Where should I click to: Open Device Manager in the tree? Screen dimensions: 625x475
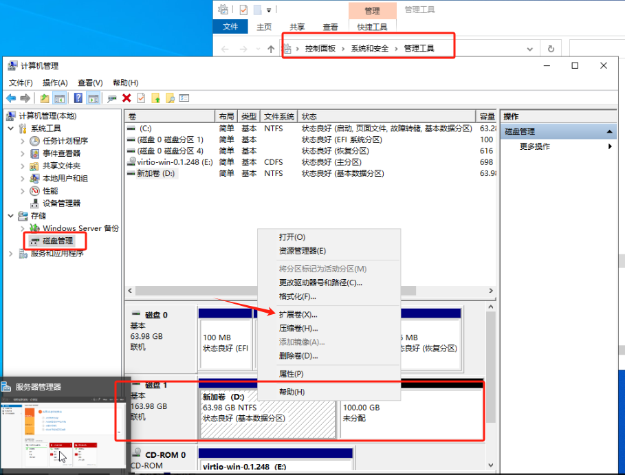(61, 203)
